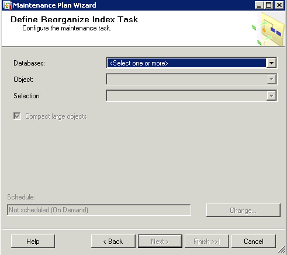Click the Finish button
Viewport: 287px width, 255px height.
[207, 242]
